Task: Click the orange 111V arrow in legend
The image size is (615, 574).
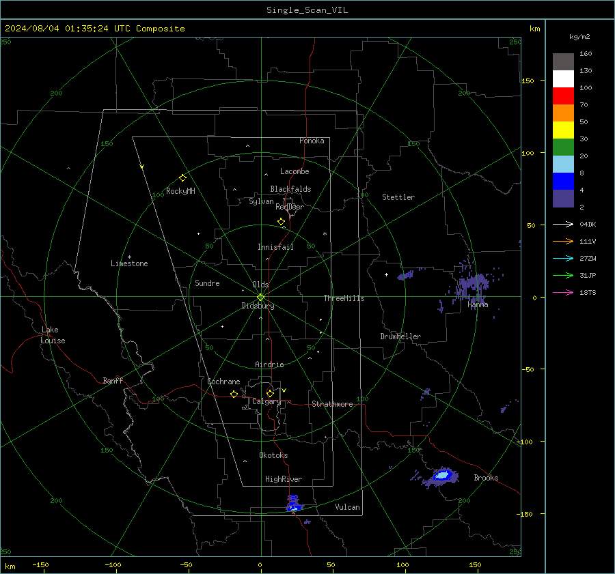Action: click(563, 242)
